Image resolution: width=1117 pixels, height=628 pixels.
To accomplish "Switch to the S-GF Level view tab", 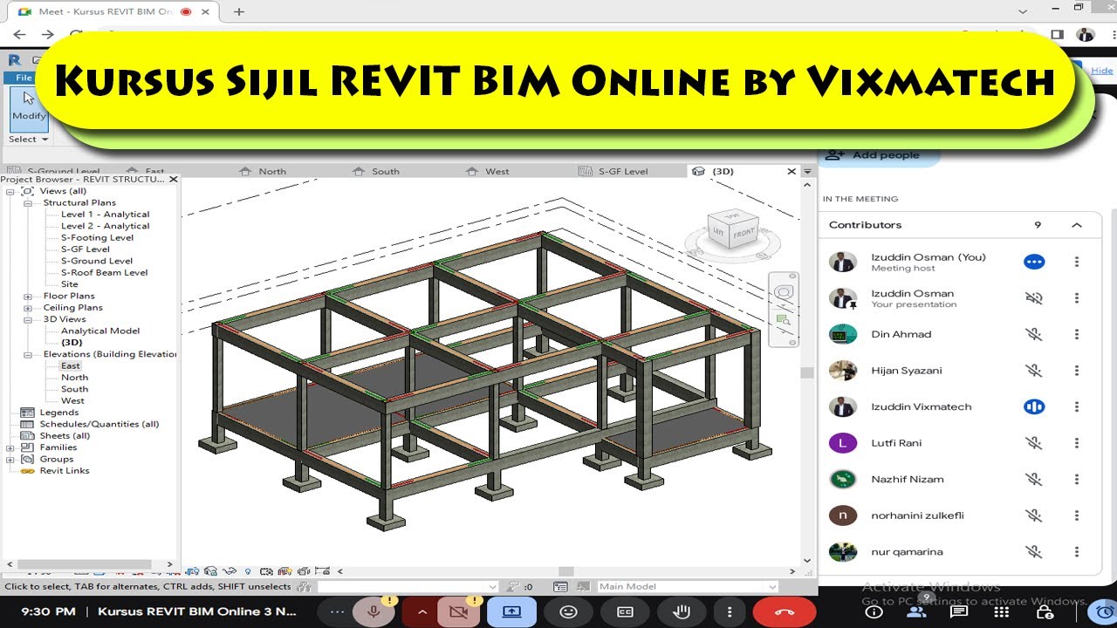I will pos(623,171).
